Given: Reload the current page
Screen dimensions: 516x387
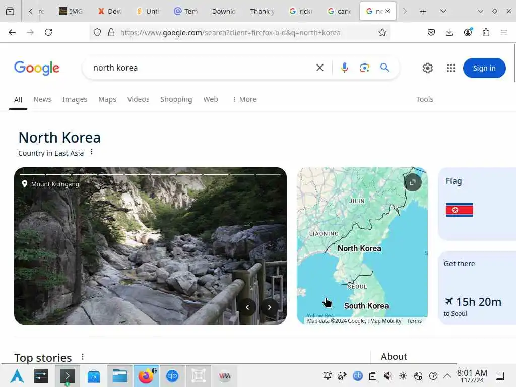Looking at the screenshot, I should pos(48,32).
